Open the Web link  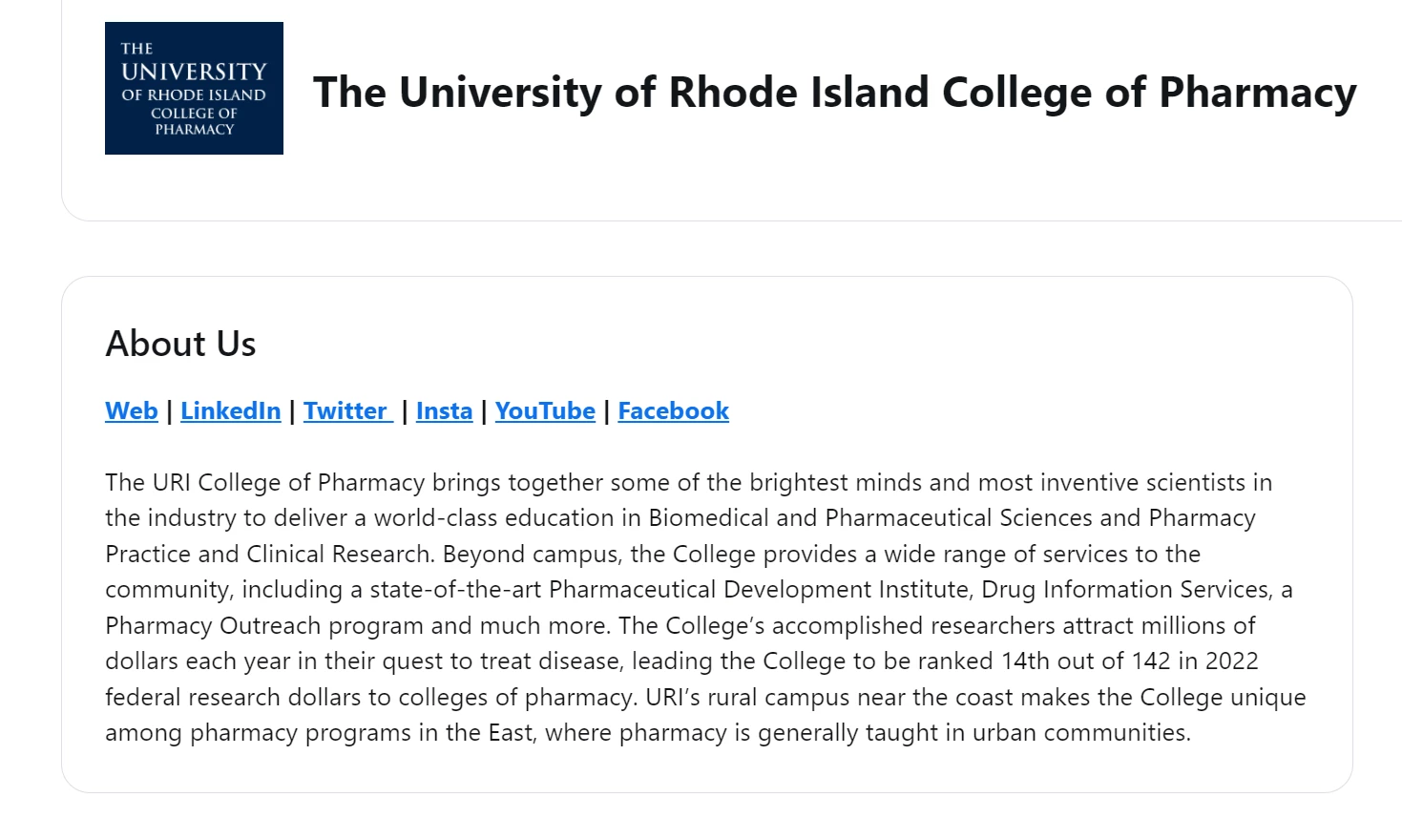pos(132,410)
